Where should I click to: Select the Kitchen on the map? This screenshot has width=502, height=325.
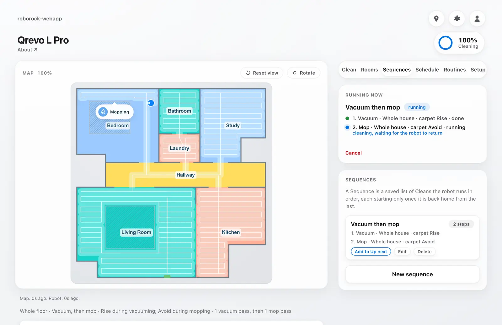231,232
